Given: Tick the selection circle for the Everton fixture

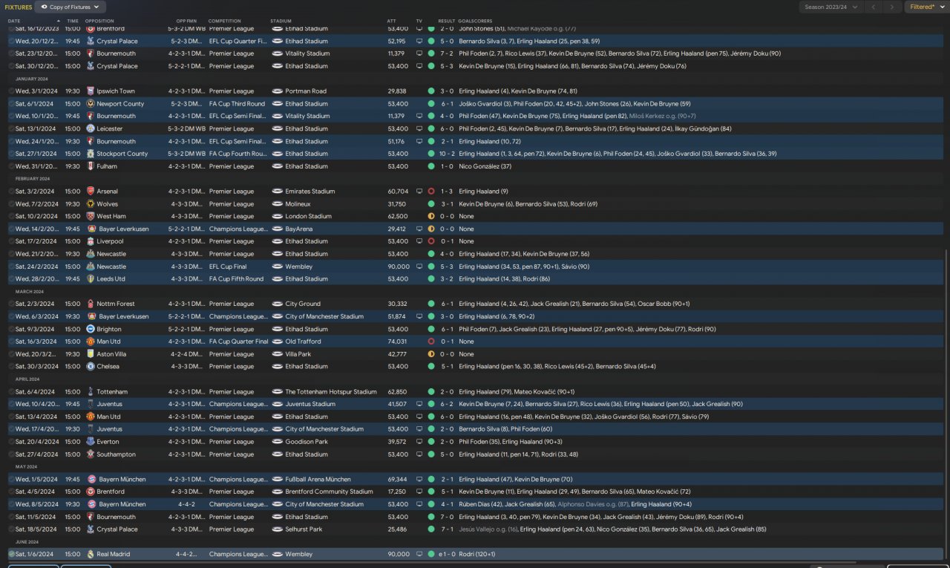Looking at the screenshot, I should pos(11,442).
